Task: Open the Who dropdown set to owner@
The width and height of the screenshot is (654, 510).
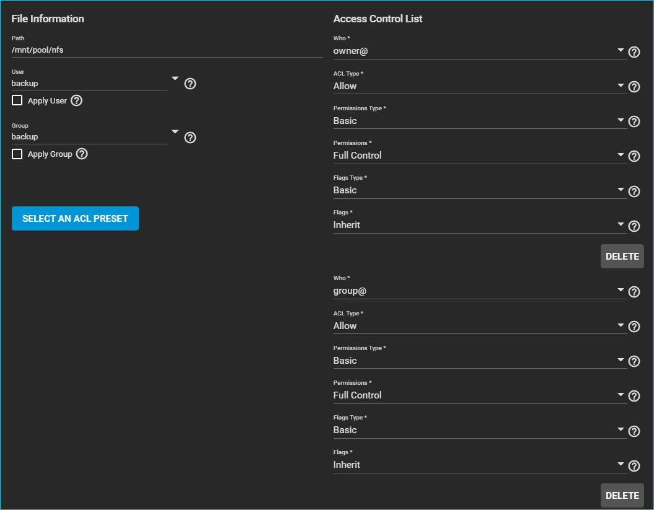Action: pos(480,51)
